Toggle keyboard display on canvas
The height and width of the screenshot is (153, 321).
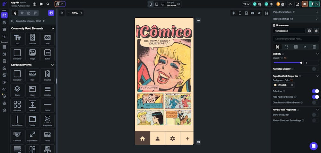click(x=252, y=13)
